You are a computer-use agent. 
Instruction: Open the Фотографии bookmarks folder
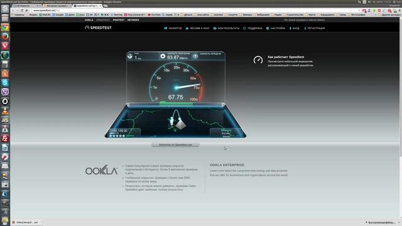pyautogui.click(x=357, y=15)
